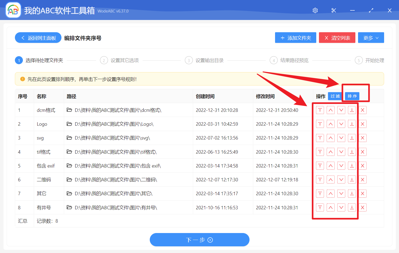The height and width of the screenshot is (253, 399).
Task: Move tif格式 row to bottom
Action: [352, 152]
